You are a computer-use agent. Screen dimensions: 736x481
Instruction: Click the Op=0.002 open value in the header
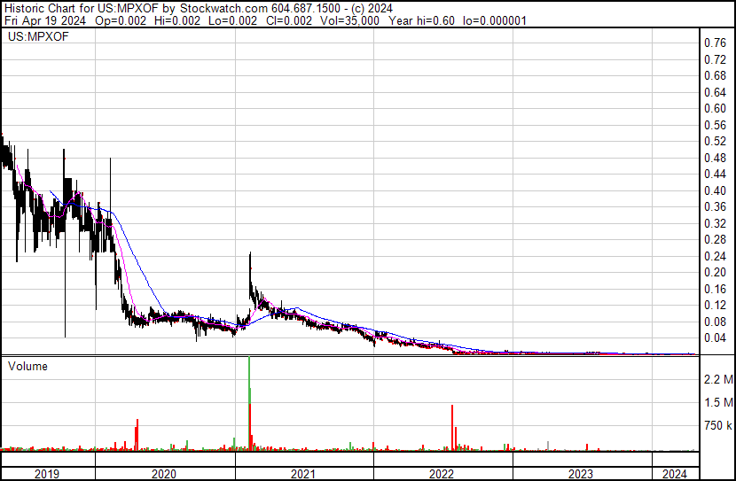pos(121,20)
